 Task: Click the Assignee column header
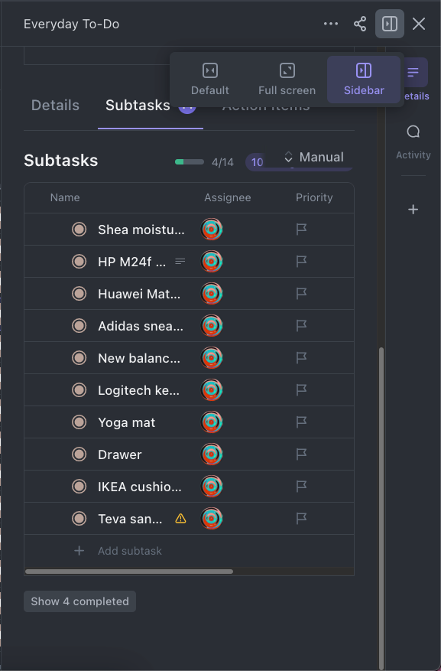point(227,197)
